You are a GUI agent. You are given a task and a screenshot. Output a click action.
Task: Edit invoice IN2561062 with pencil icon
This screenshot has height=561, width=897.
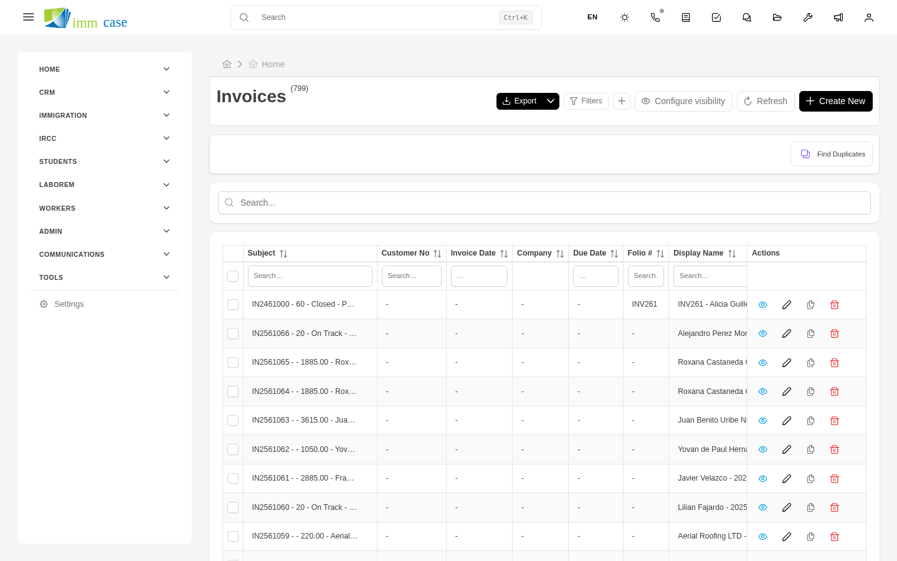pyautogui.click(x=787, y=449)
